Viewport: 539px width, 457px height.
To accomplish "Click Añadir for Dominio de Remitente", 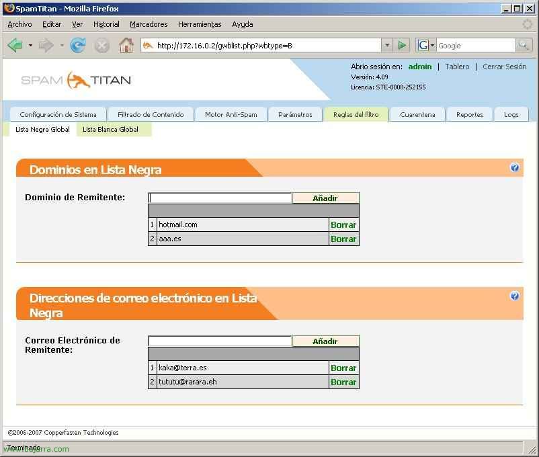I will (325, 198).
